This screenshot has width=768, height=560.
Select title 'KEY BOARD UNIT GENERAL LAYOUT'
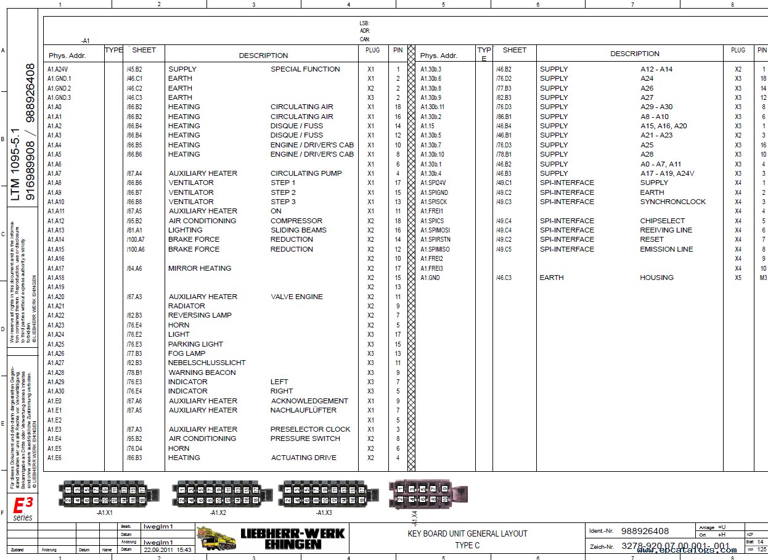468,534
